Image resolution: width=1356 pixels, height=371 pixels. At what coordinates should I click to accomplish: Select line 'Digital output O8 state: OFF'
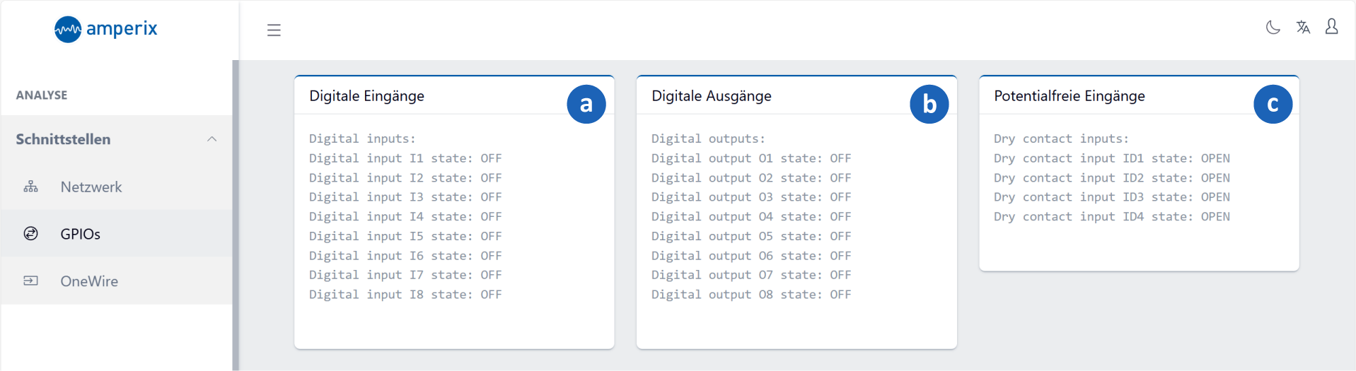pyautogui.click(x=751, y=294)
